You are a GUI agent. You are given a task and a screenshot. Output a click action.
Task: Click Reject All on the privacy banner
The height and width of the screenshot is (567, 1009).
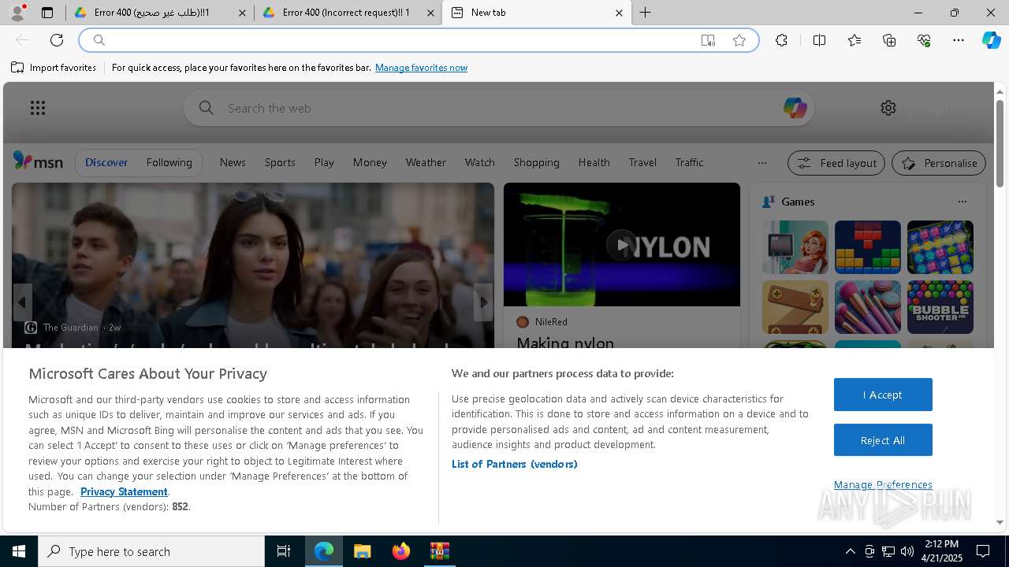(883, 440)
